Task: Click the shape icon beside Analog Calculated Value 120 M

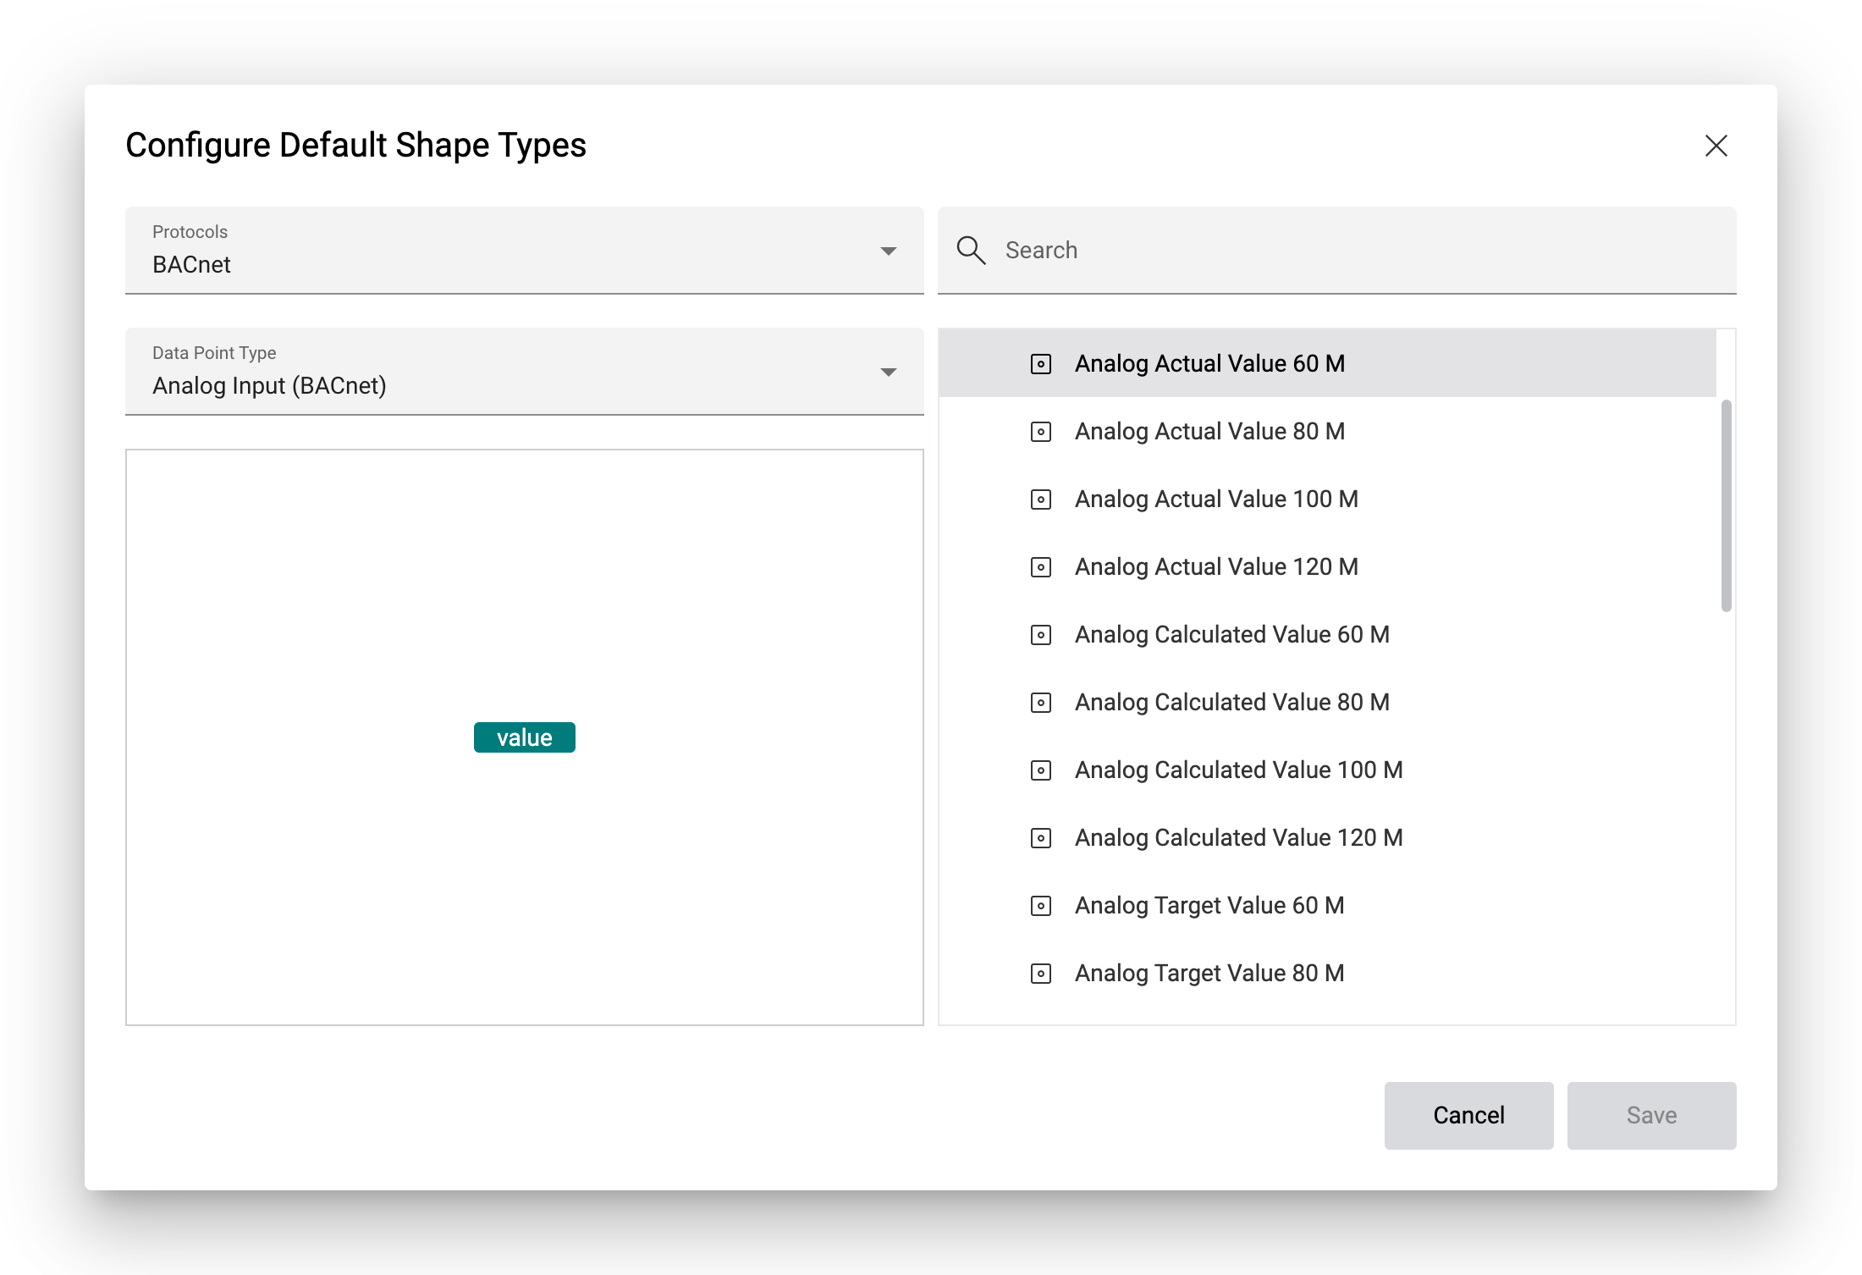Action: (x=1040, y=838)
